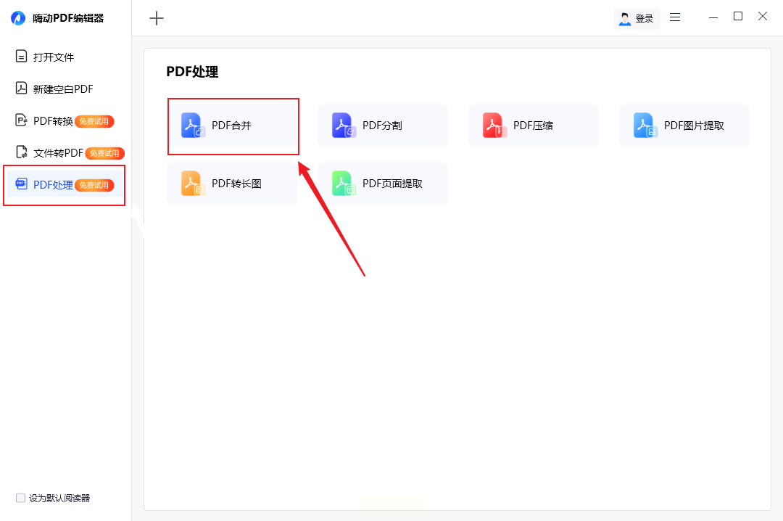783x521 pixels.
Task: Enable 设为默认阅读器 checkbox
Action: pos(20,498)
